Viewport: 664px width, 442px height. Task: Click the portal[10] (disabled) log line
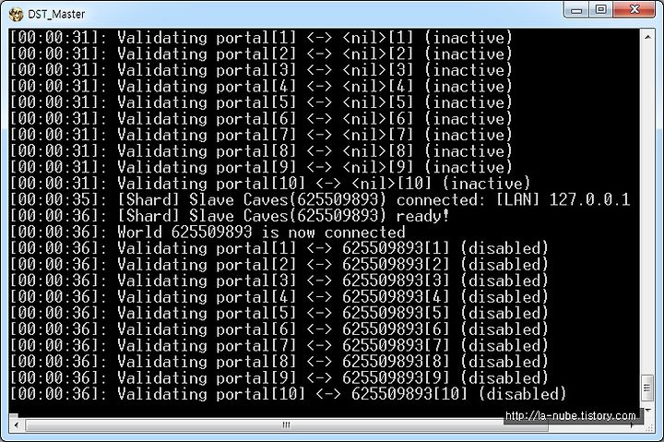click(288, 394)
